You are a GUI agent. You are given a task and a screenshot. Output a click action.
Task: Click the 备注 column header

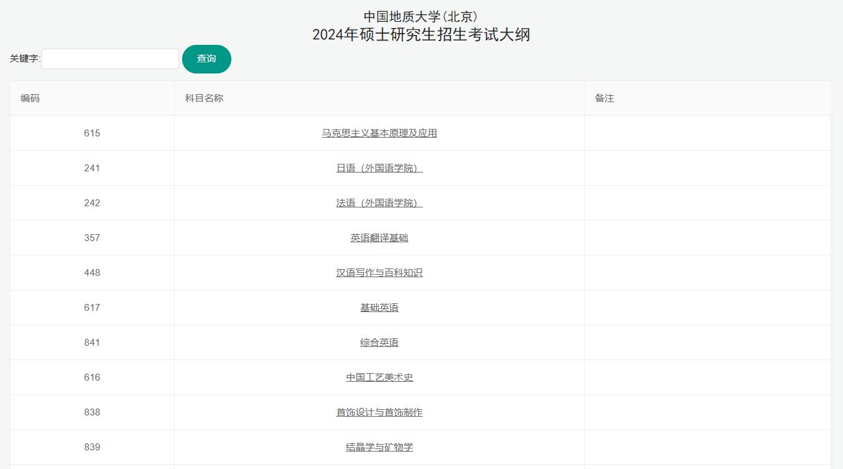708,98
